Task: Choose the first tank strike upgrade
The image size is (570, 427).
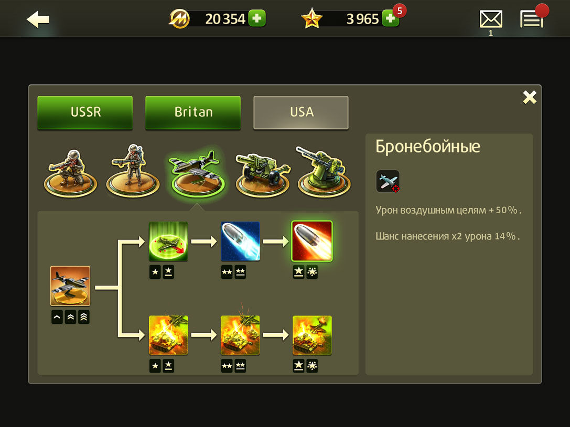Action: pos(168,335)
